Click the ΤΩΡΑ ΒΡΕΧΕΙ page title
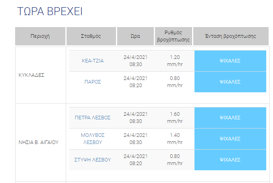Screen dimensions: 273x183 pos(49,11)
